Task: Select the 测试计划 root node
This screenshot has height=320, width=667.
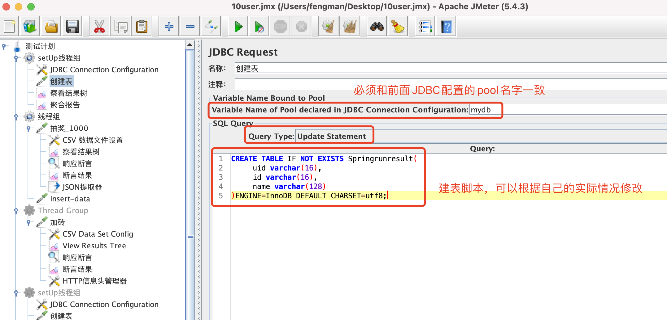Action: point(40,46)
